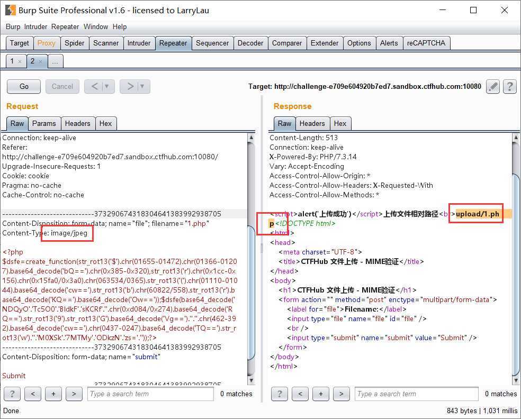Image resolution: width=521 pixels, height=419 pixels.
Task: Select the Request Params tab
Action: coord(44,123)
